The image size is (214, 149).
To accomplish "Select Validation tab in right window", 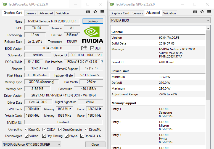I will [169, 13].
